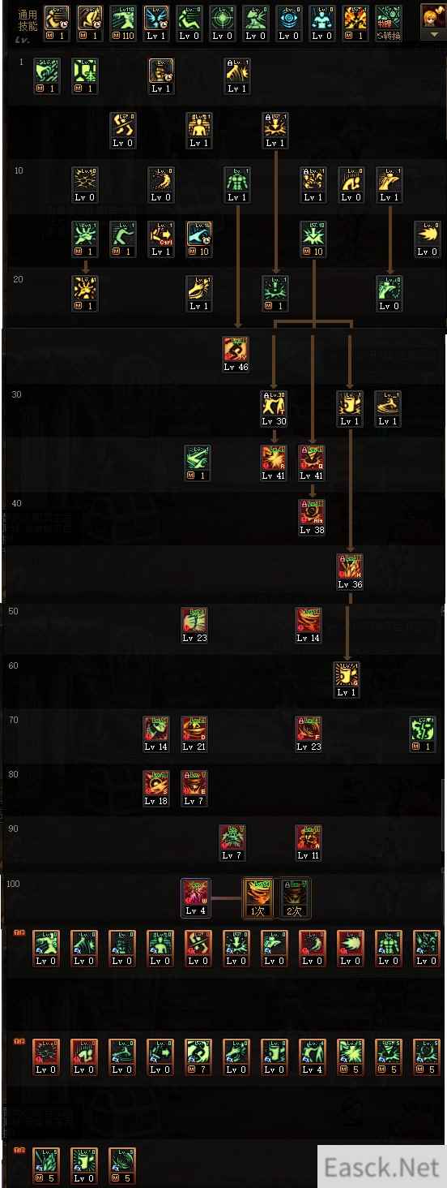The width and height of the screenshot is (447, 1188).
Task: Select the crosshair target common skill
Action: pos(222,24)
